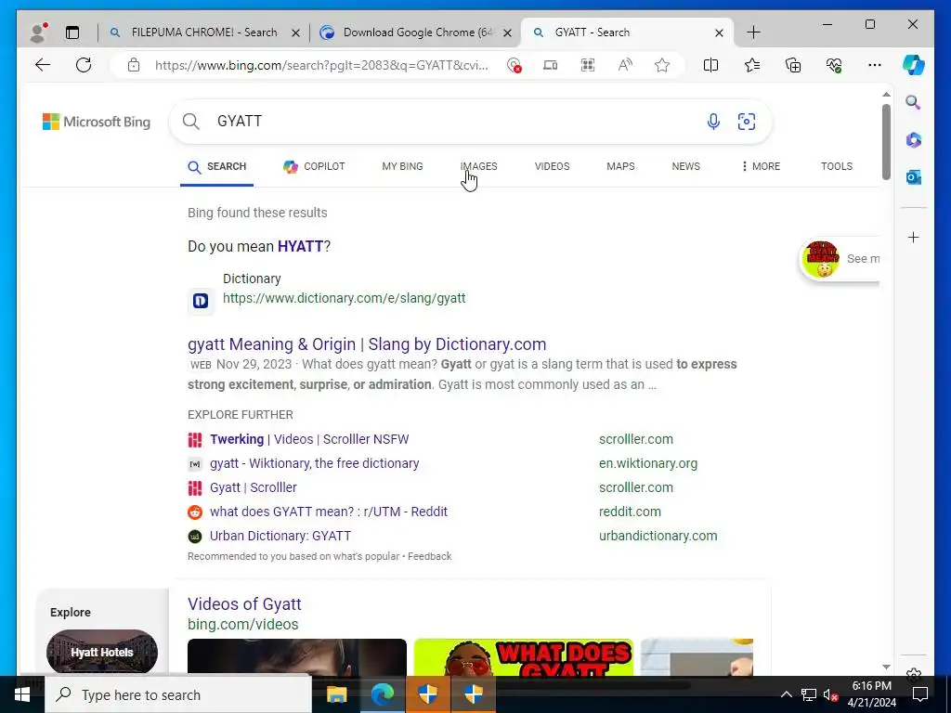Open the TOOLS filter menu
Viewport: 951px width, 713px height.
pos(837,166)
